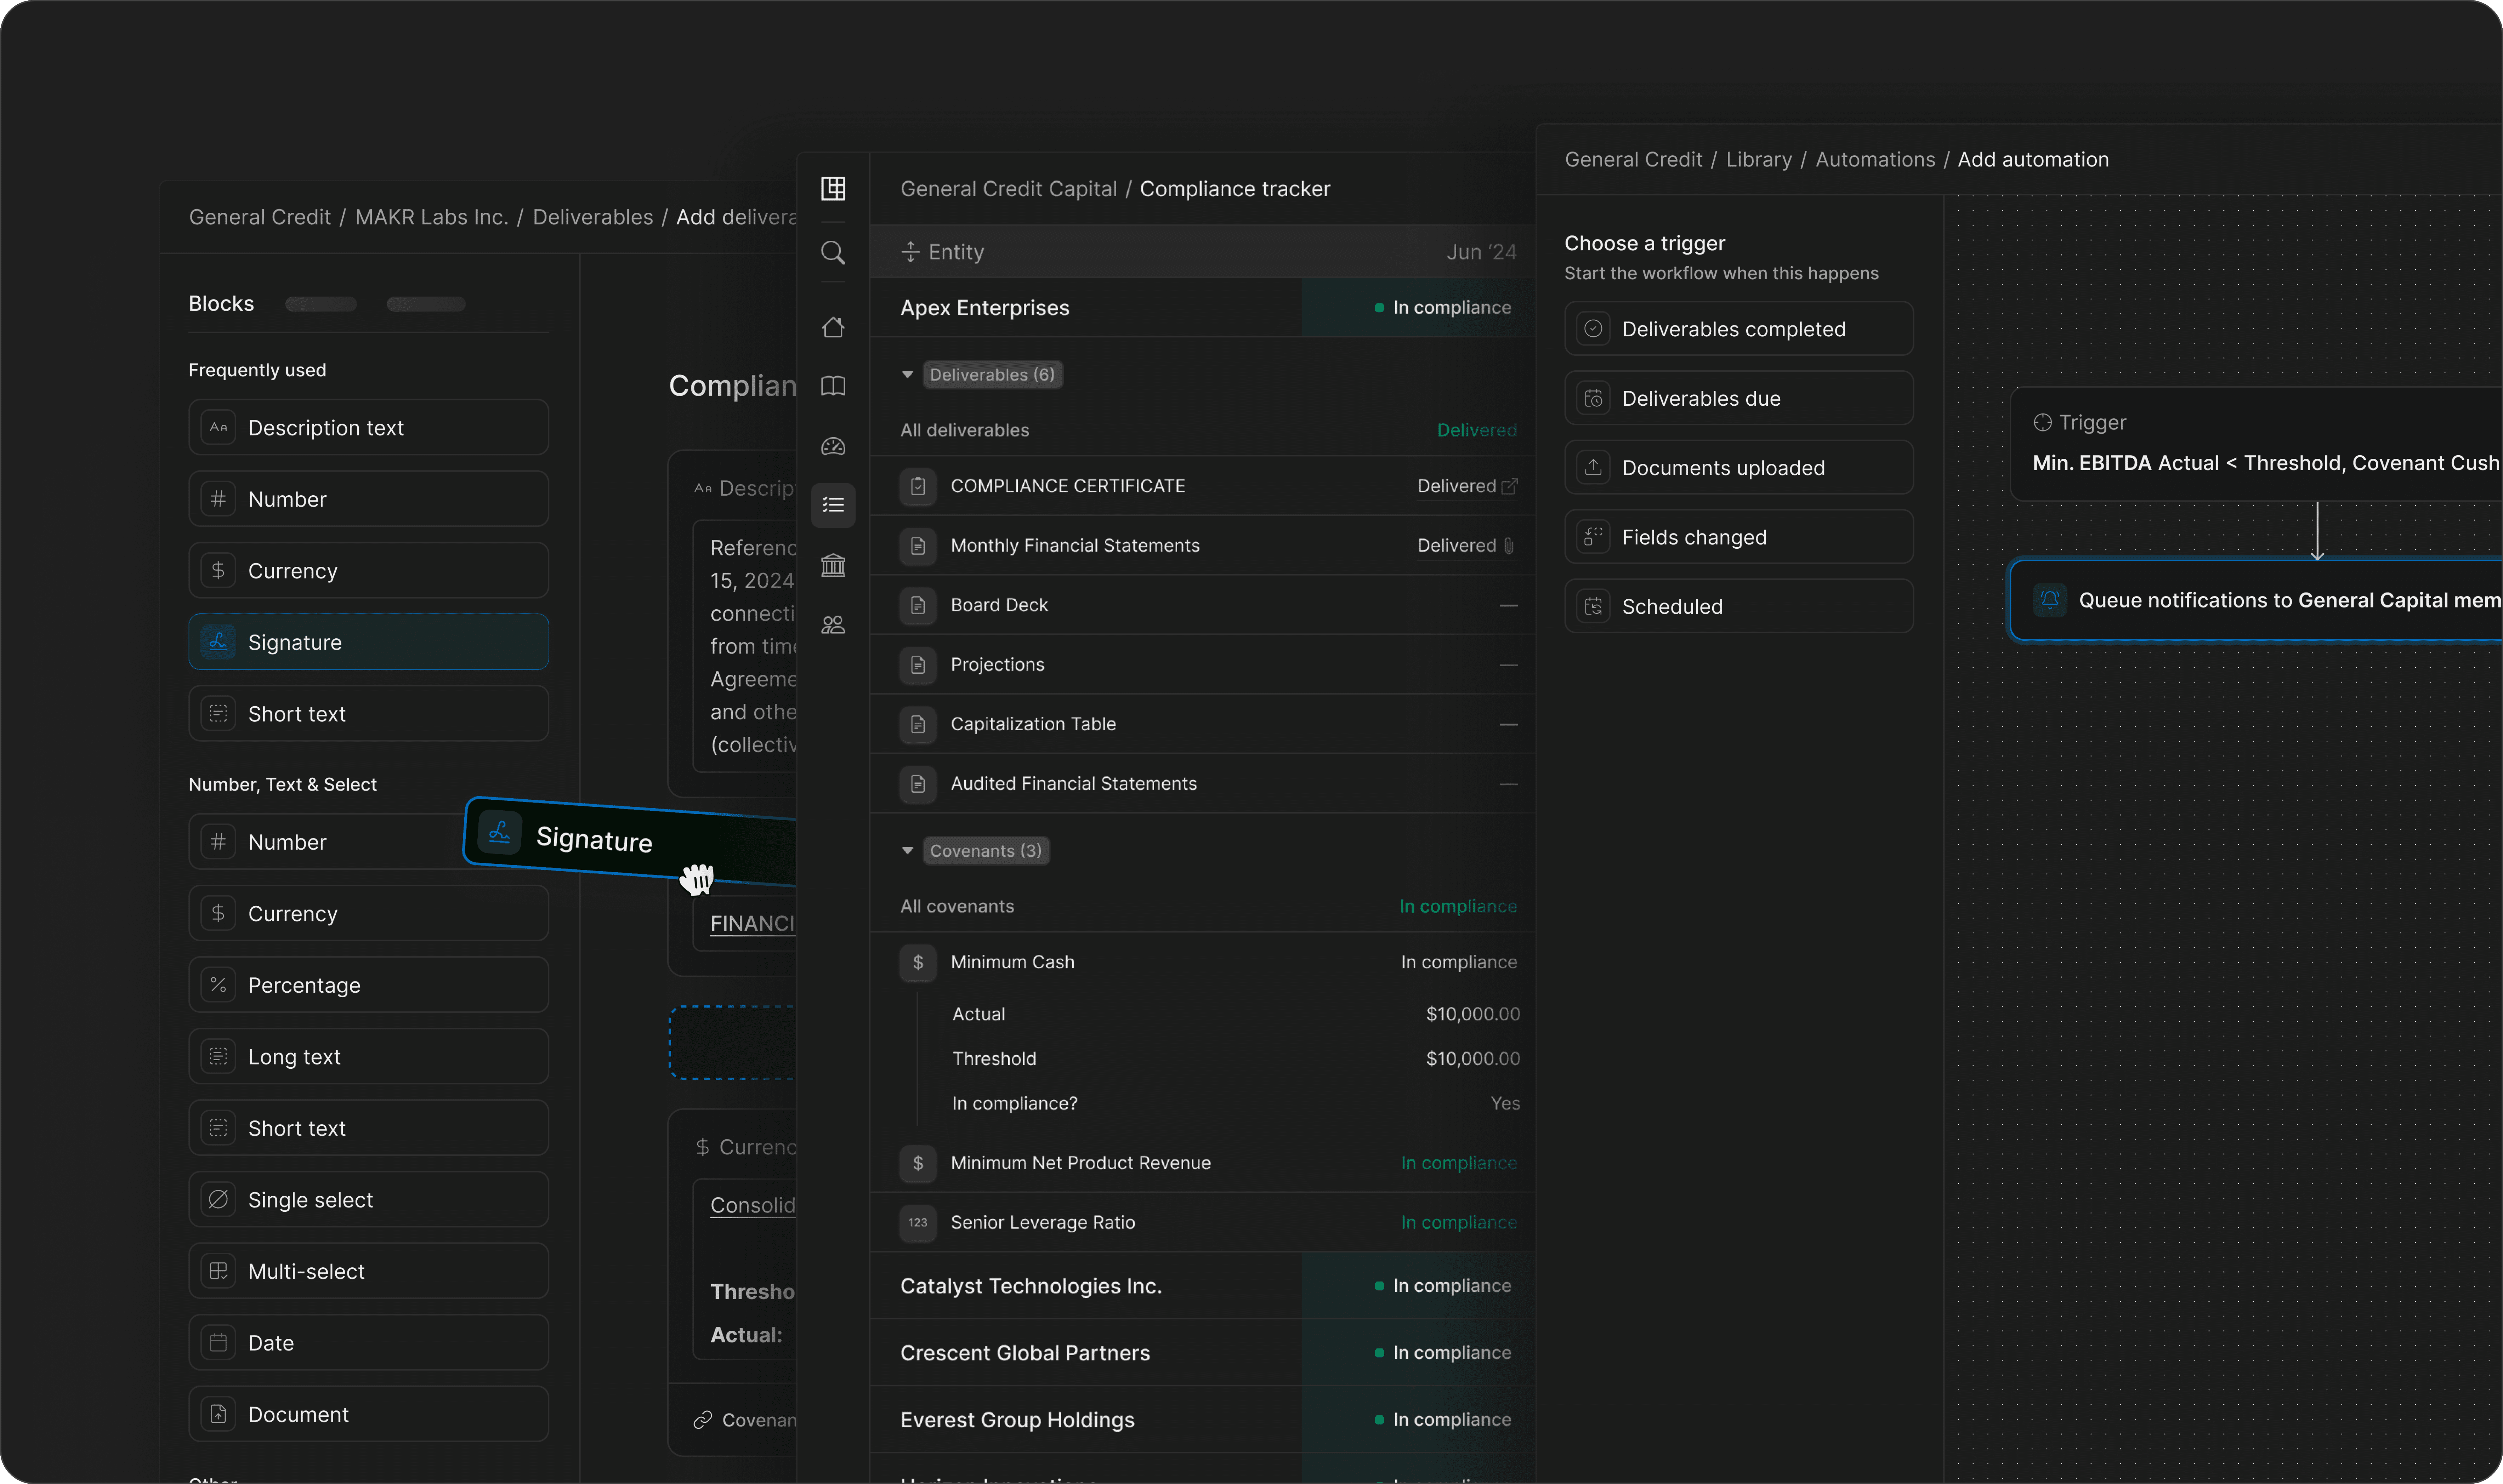Screen dimensions: 2503x1484
Task: Collapse the Covenants (3) section
Action: click(907, 850)
